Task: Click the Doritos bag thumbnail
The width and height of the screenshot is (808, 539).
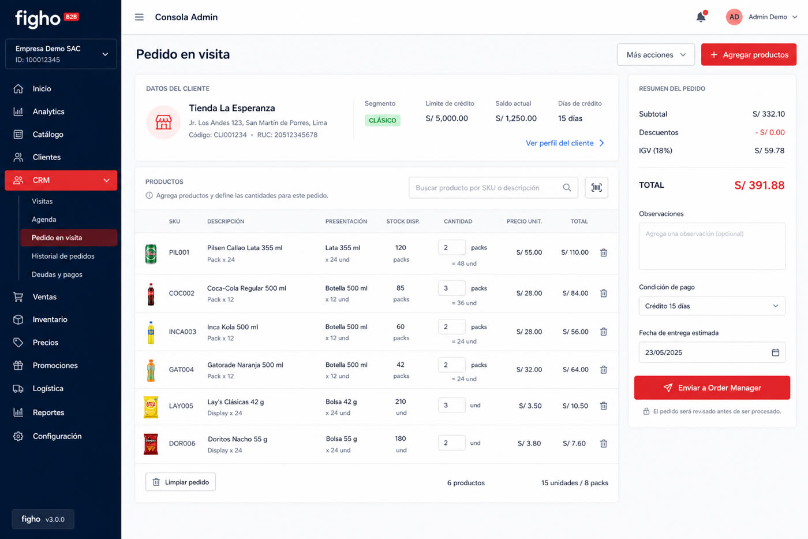Action: coord(151,444)
